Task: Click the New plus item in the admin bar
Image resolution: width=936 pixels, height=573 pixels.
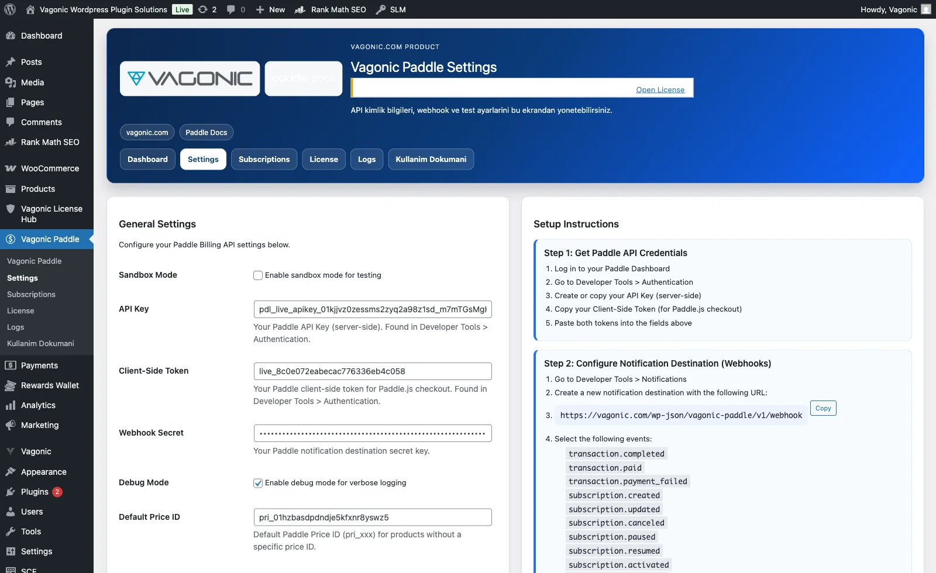Action: click(270, 9)
